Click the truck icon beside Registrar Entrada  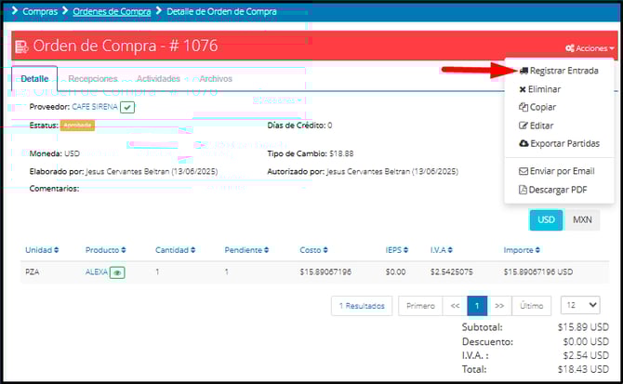(524, 71)
